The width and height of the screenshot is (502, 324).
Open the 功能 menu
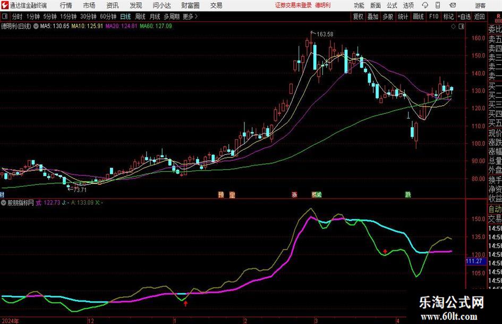pos(359,5)
